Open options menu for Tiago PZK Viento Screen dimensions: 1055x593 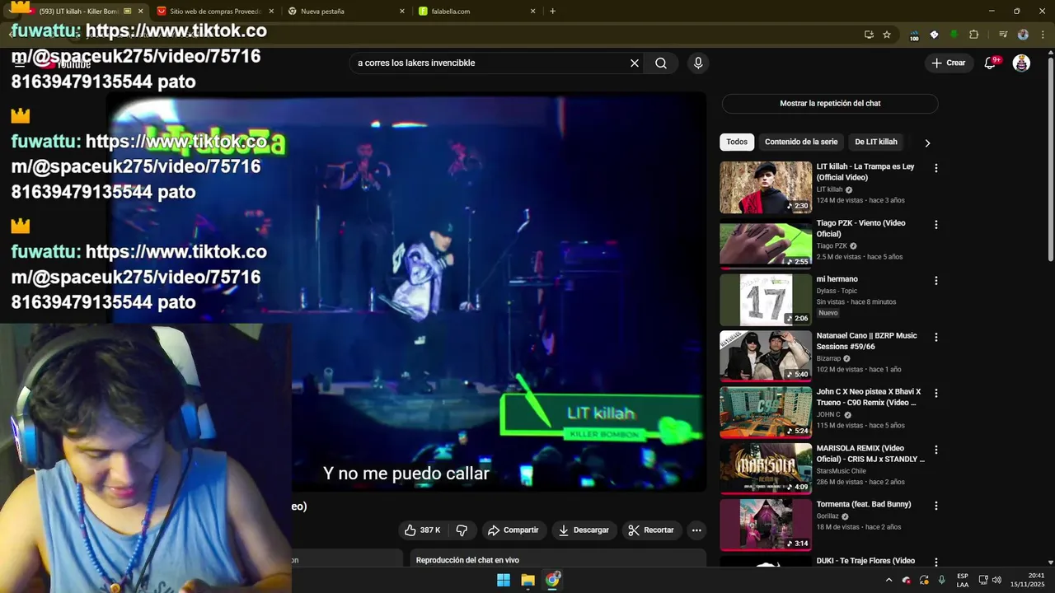tap(935, 224)
